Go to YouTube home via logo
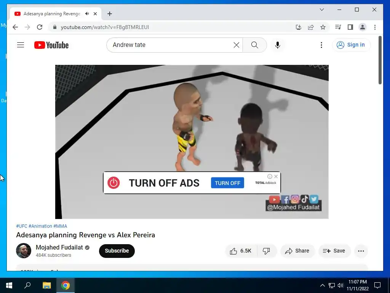This screenshot has width=390, height=293. tap(51, 45)
